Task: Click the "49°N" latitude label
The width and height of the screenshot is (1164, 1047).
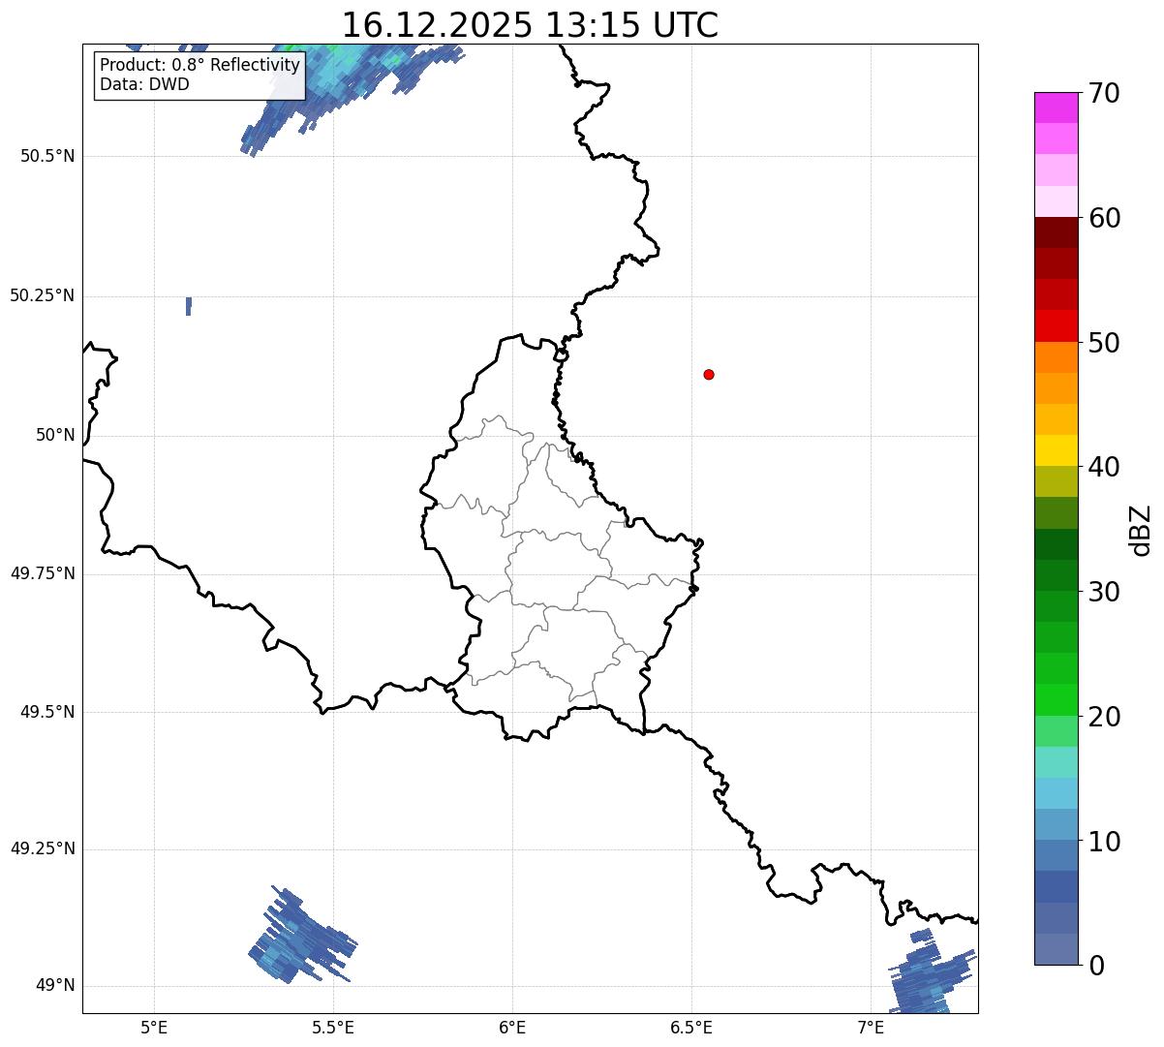Action: 55,986
